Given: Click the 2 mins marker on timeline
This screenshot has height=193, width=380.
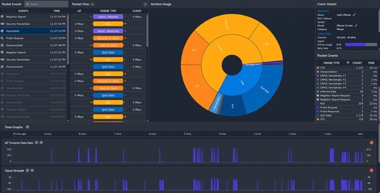Looking at the screenshot, I should [x=292, y=134].
